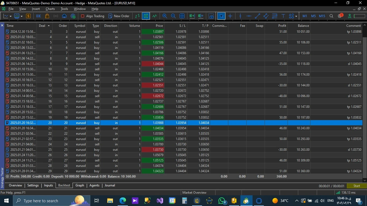Click the zoom in magnifier icon
The width and height of the screenshot is (367, 206).
click(165, 16)
